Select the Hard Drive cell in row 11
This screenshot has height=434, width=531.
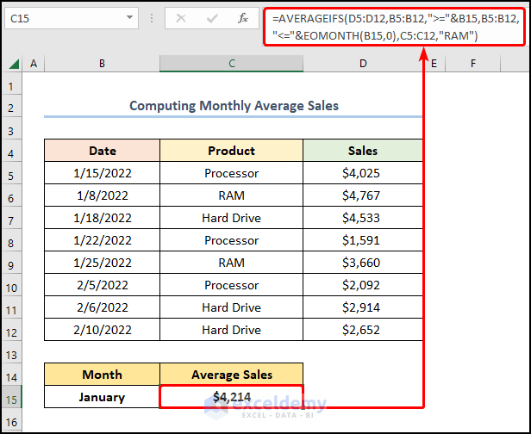[231, 307]
